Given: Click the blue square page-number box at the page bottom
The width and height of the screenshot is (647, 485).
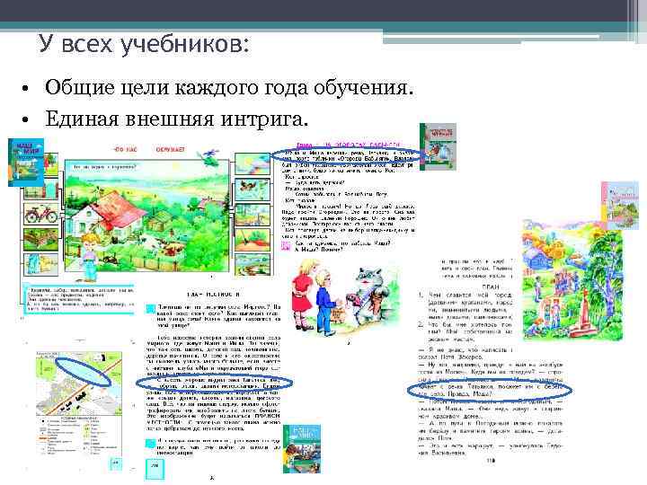Looking at the screenshot, I should (155, 469).
